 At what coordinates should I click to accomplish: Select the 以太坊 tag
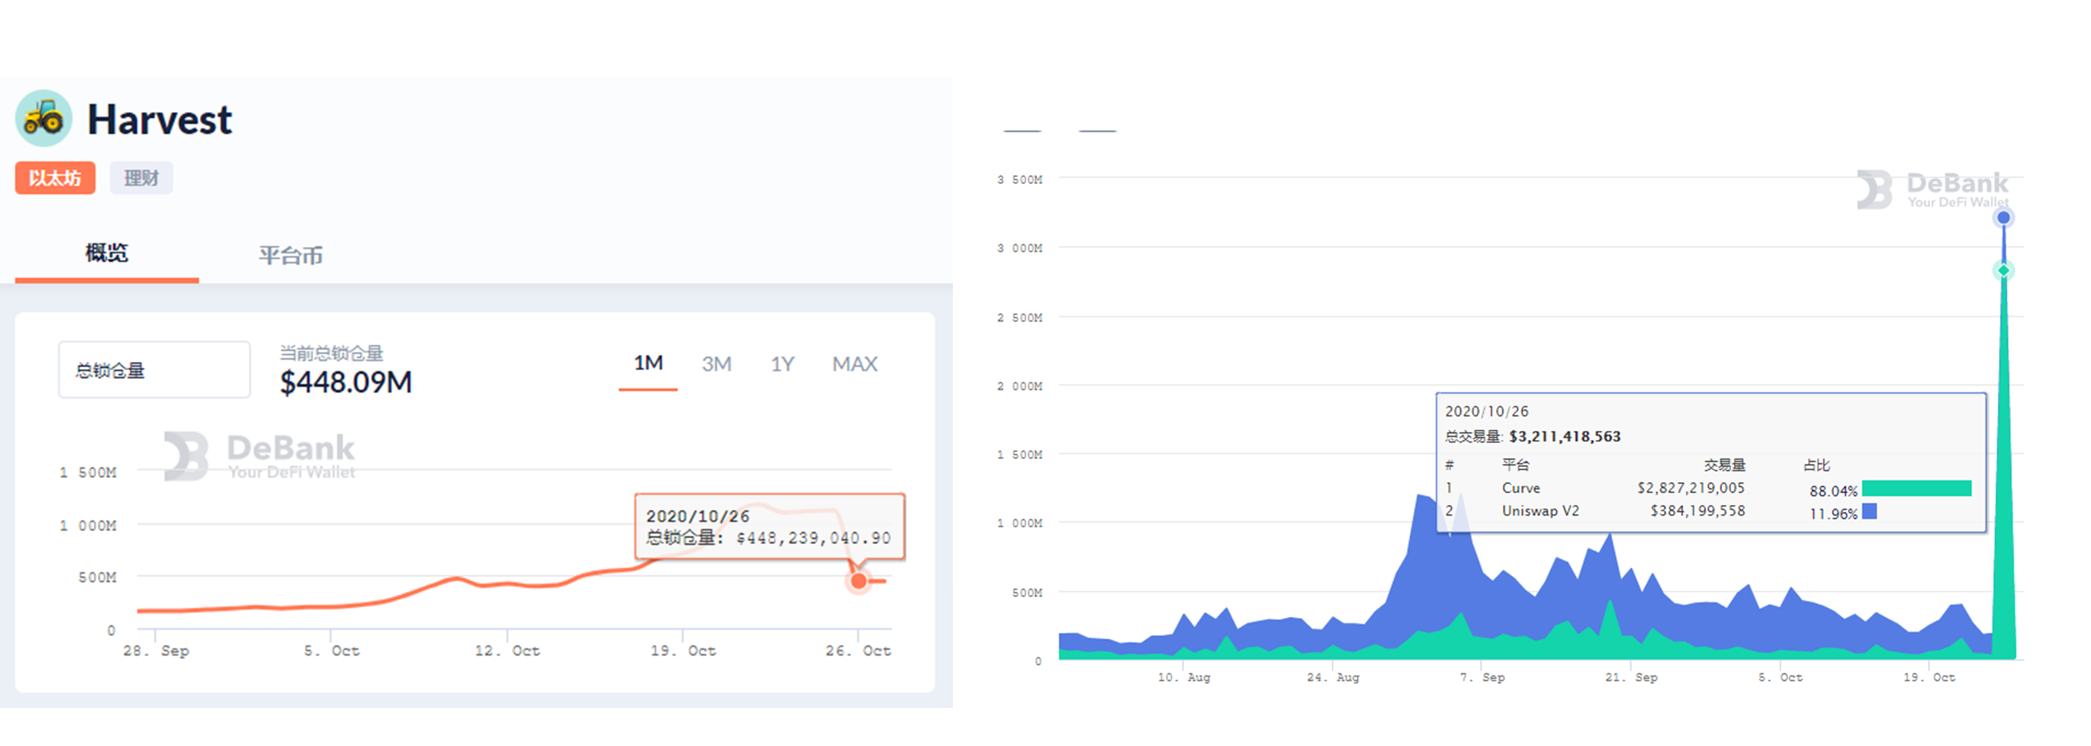pyautogui.click(x=55, y=178)
